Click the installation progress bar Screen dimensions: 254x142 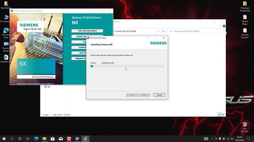coord(127,66)
